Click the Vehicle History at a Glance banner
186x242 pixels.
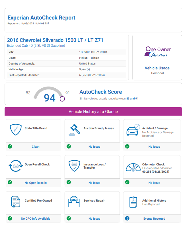pyautogui.click(x=93, y=112)
